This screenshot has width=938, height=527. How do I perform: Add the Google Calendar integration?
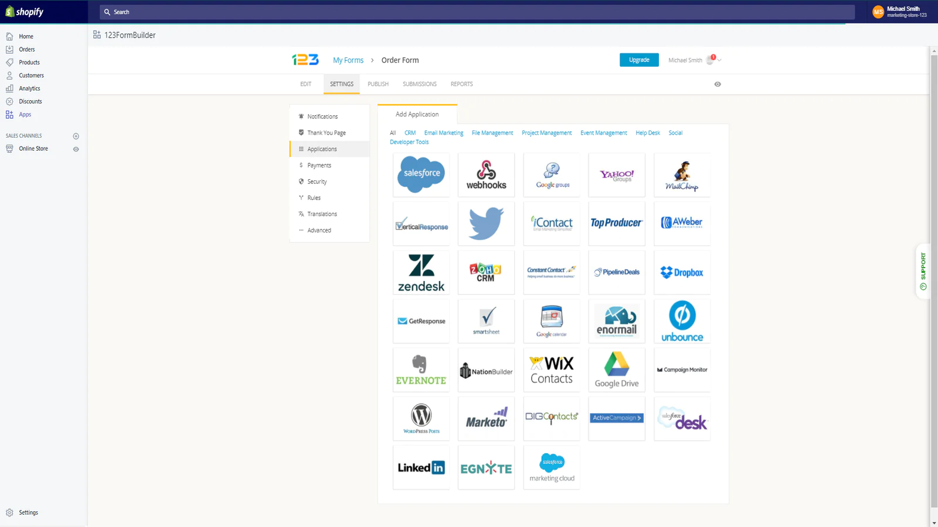[x=552, y=321]
